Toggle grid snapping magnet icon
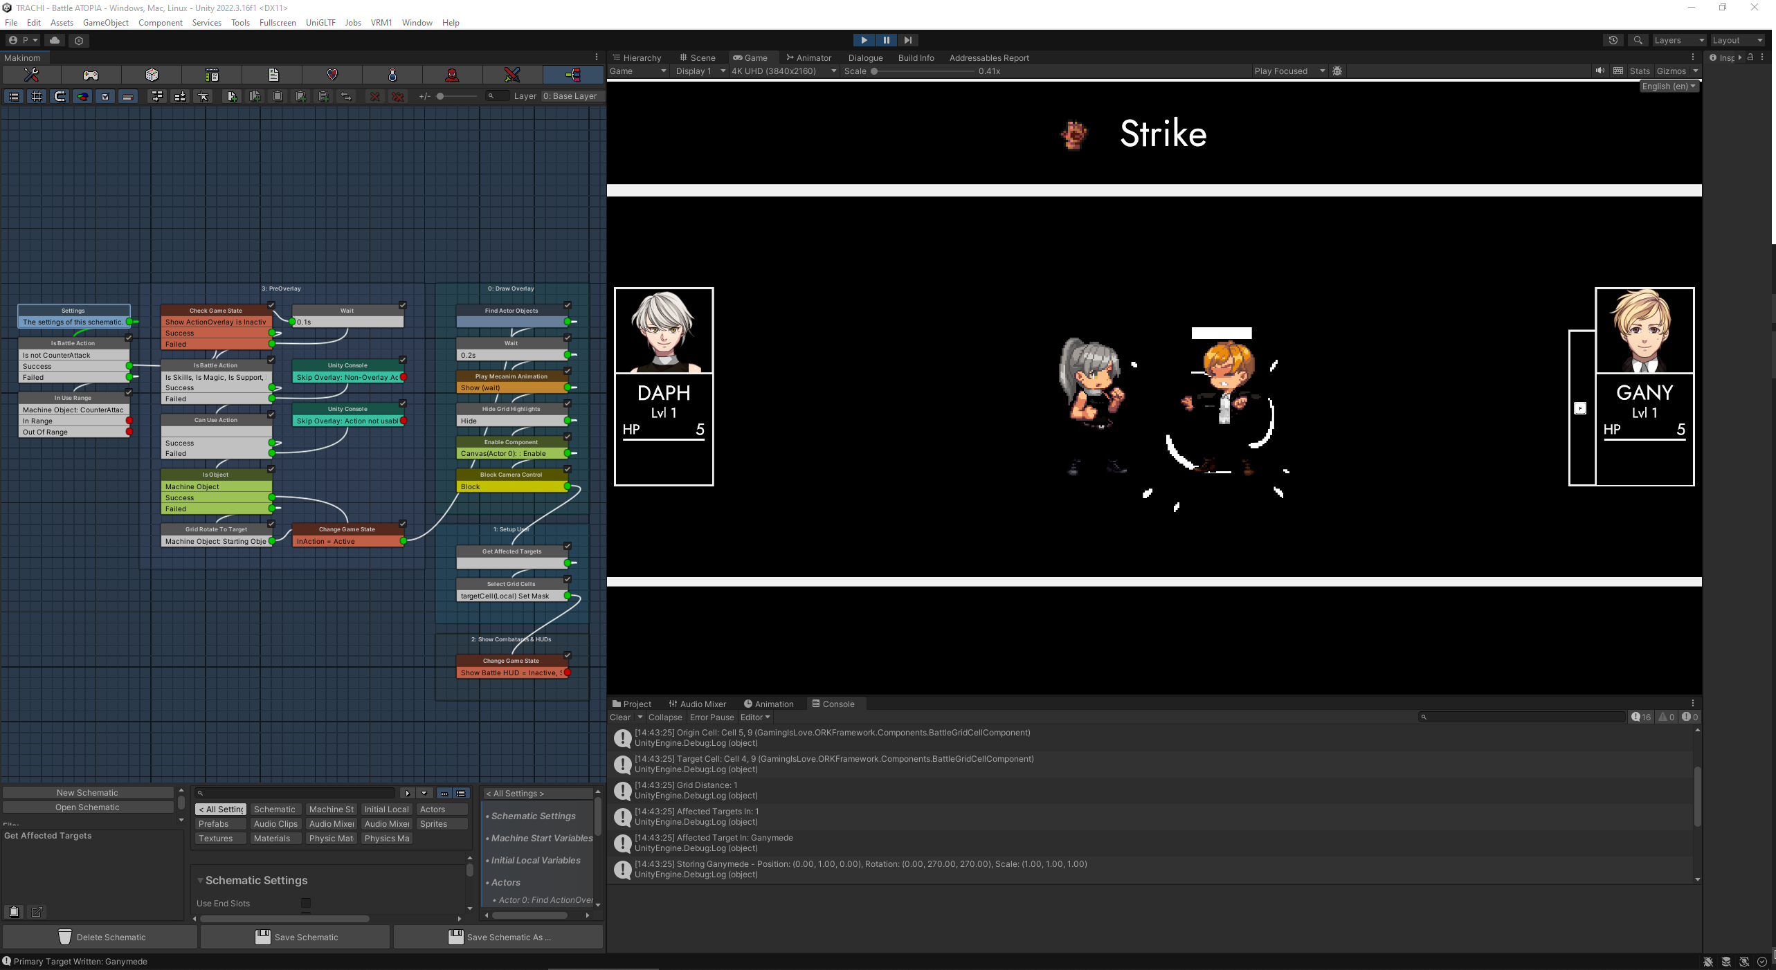Screen dimensions: 1776x970 coord(60,96)
